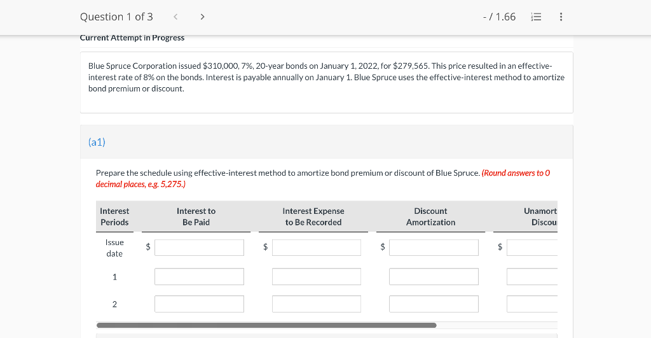Image resolution: width=651 pixels, height=338 pixels.
Task: Open the three-dot more options menu
Action: pos(561,17)
